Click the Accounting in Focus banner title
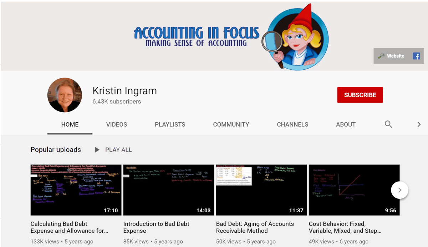428x247 pixels. click(x=197, y=32)
